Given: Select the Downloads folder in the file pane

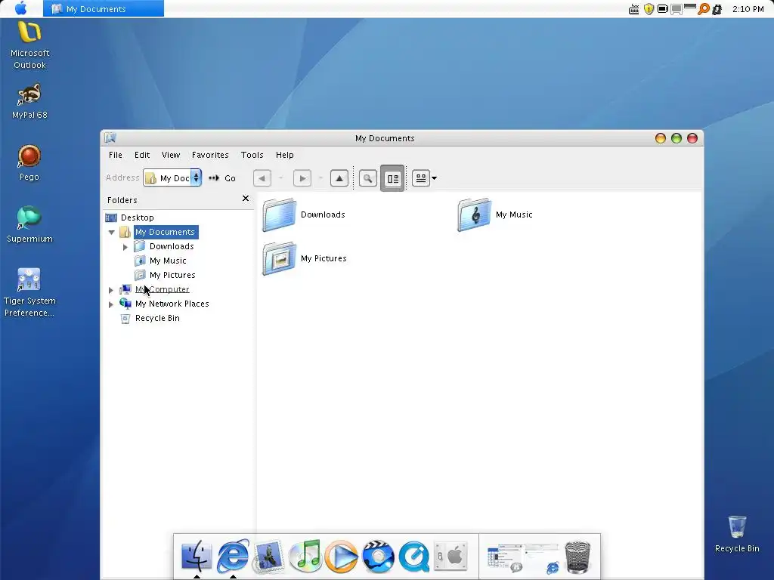Looking at the screenshot, I should 304,214.
